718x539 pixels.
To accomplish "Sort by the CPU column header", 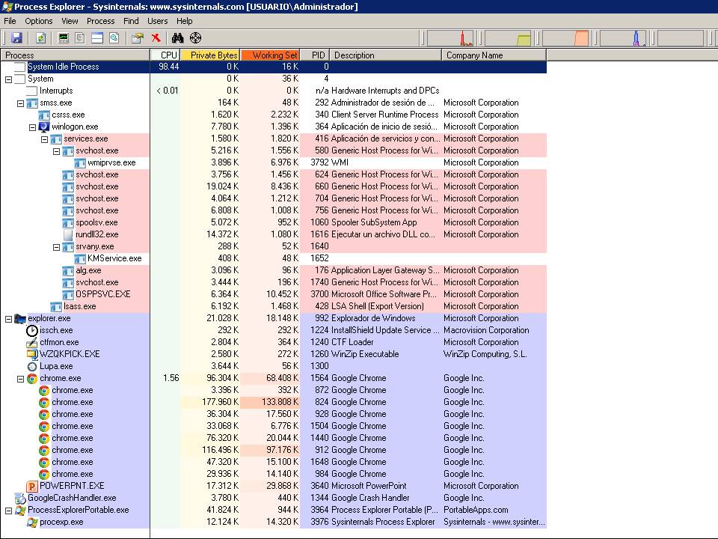I will (x=165, y=55).
